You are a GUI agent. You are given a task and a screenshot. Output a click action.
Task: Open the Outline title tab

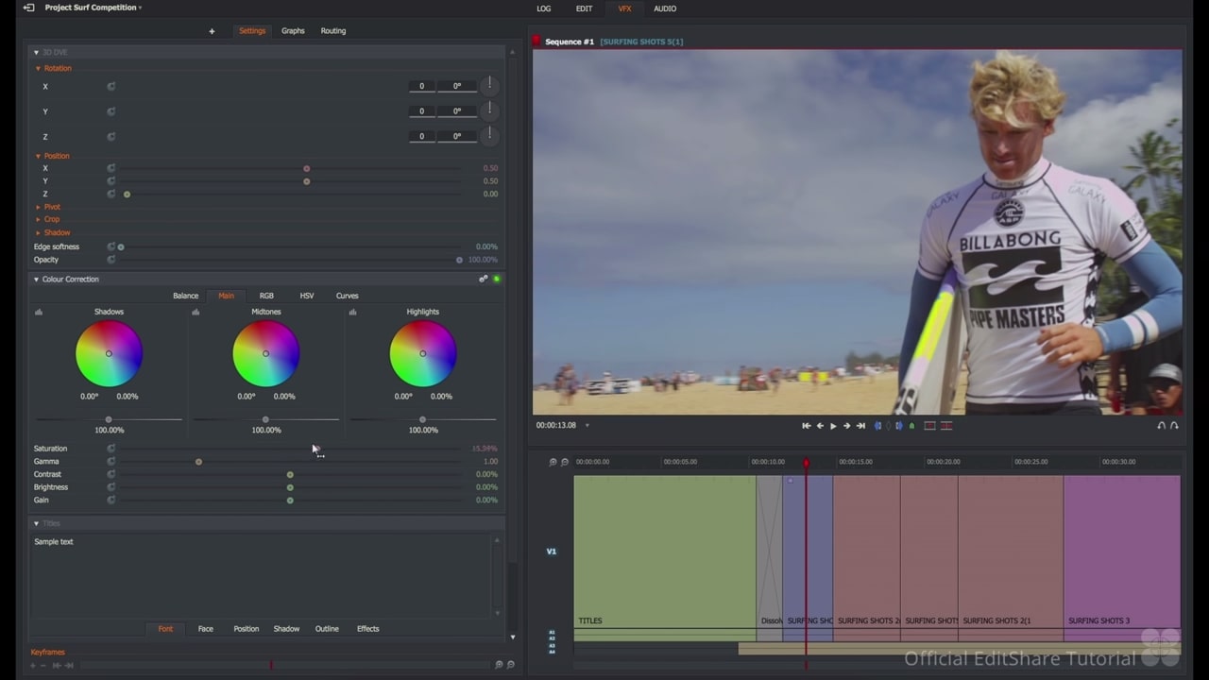(x=327, y=629)
